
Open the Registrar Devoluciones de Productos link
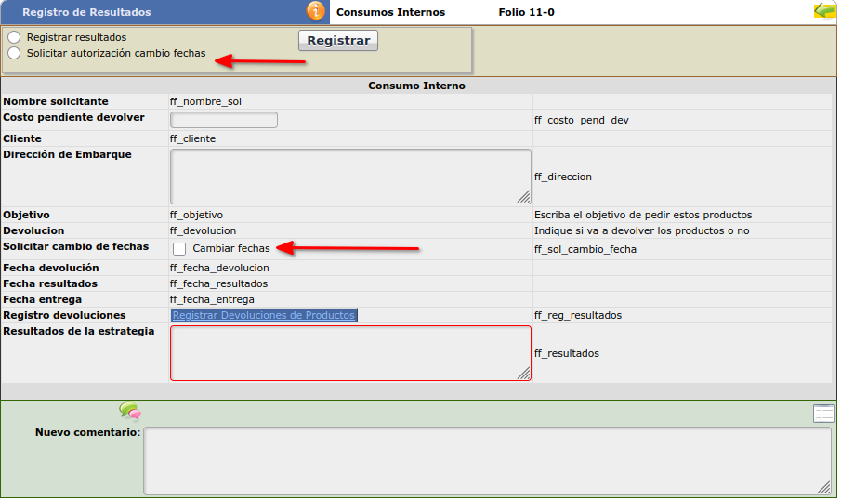point(264,316)
